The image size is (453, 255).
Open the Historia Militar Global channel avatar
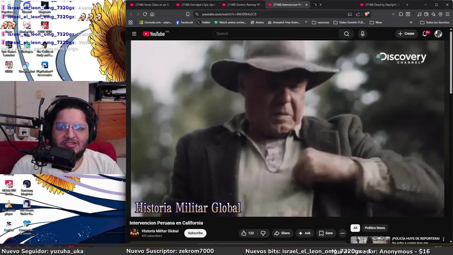tap(134, 233)
